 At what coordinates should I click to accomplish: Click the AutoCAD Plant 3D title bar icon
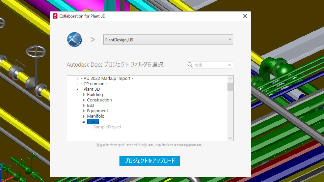coord(55,16)
